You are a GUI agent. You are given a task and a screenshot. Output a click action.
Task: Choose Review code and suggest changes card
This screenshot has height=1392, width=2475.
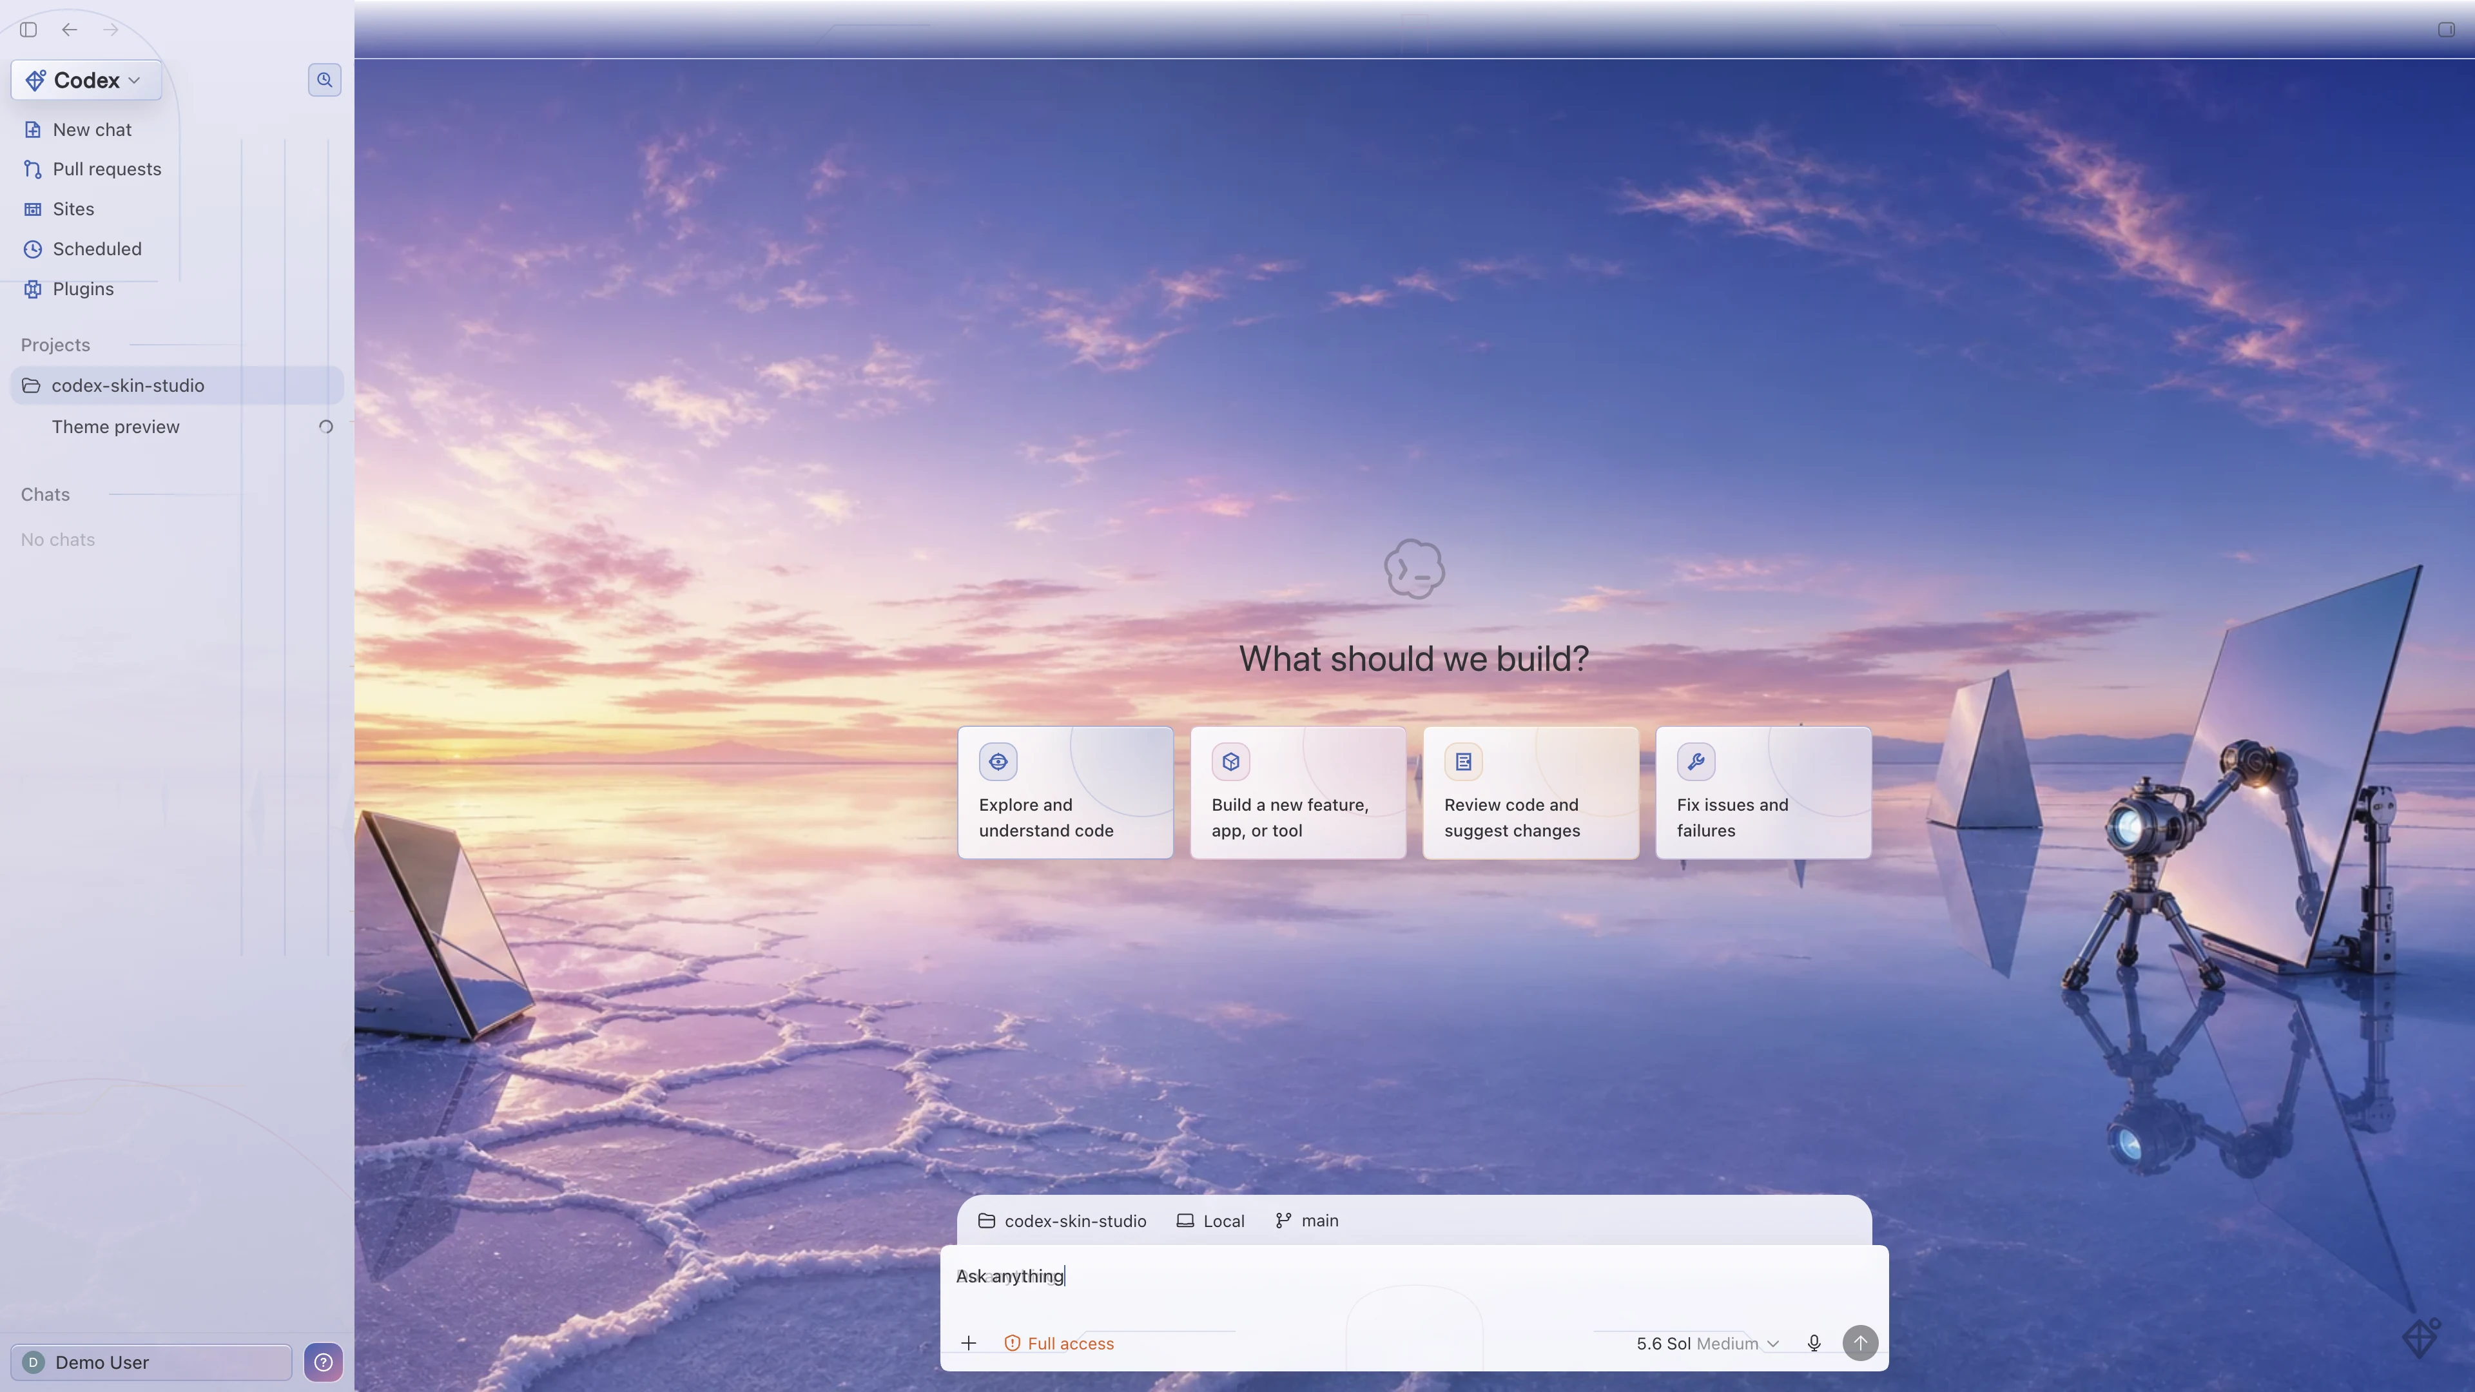pos(1531,793)
